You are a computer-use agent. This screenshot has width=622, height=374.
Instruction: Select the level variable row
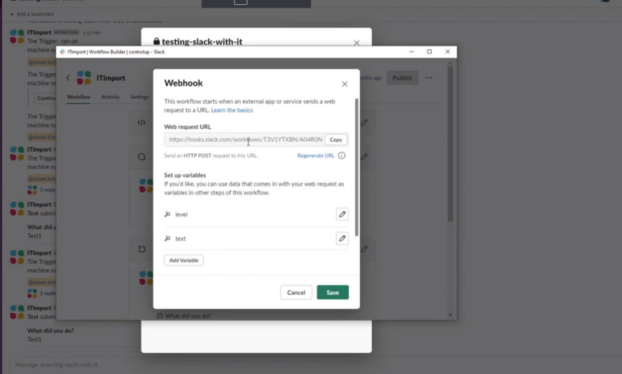(256, 215)
